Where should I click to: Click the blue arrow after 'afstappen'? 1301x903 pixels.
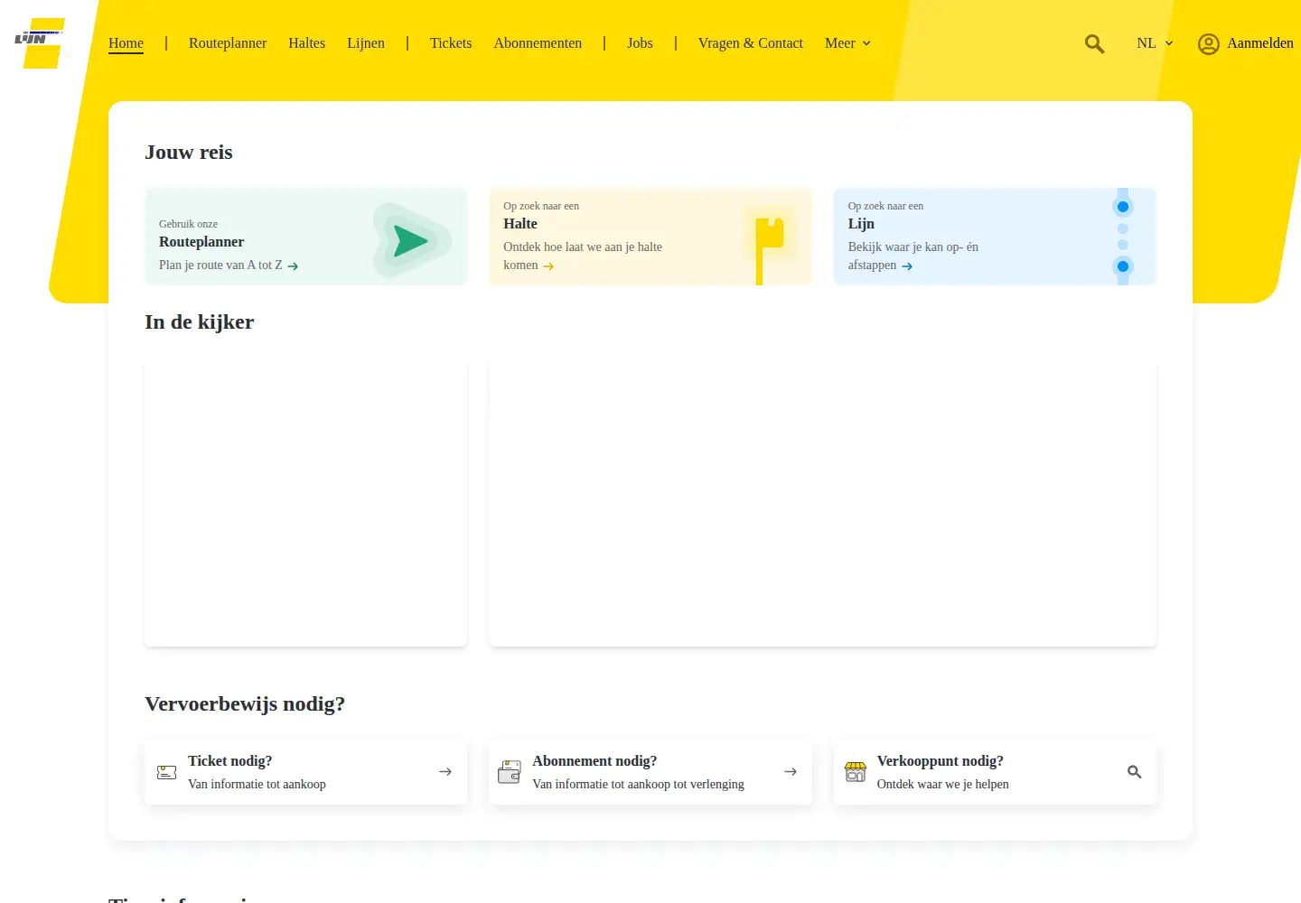click(x=907, y=266)
